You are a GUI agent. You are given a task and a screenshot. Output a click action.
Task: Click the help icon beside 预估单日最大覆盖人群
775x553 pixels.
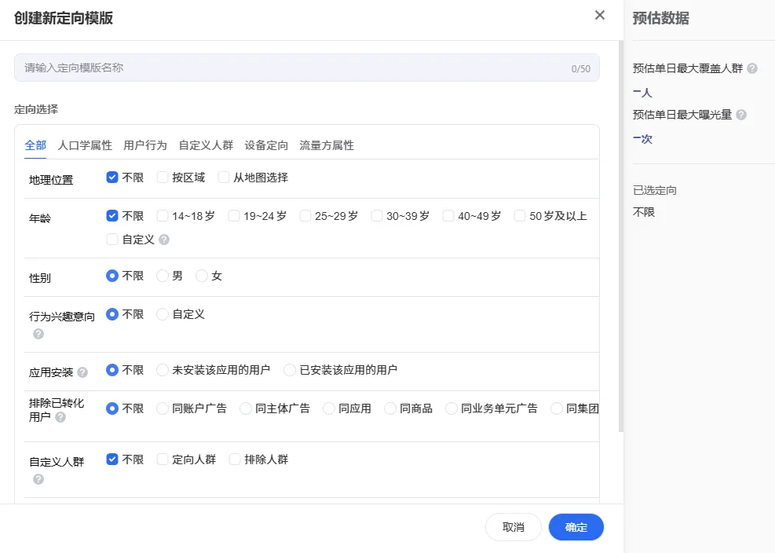[751, 68]
